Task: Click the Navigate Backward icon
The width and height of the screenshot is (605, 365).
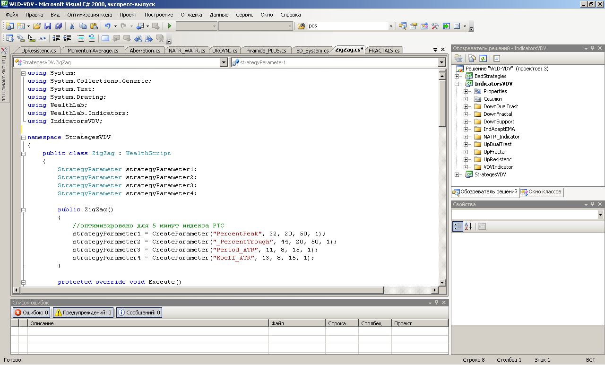Action: [x=140, y=26]
